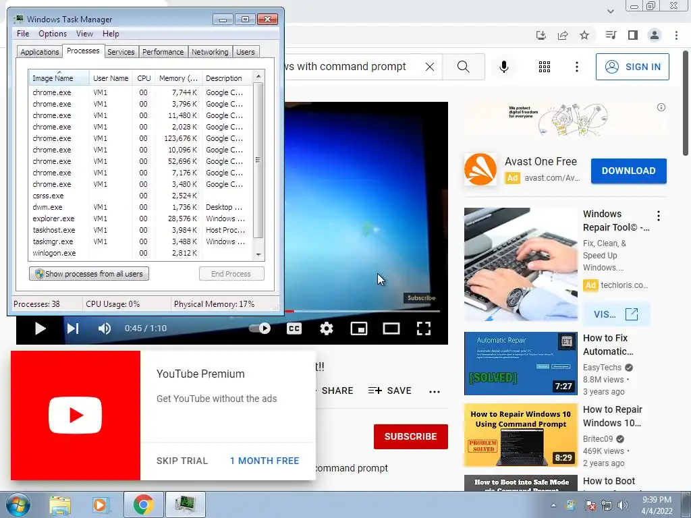This screenshot has height=518, width=691.
Task: Select 1 MONTH FREE offer
Action: [x=265, y=461]
